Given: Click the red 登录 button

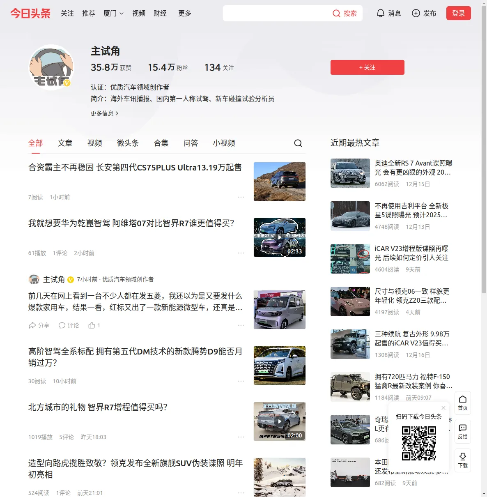Looking at the screenshot, I should [459, 13].
